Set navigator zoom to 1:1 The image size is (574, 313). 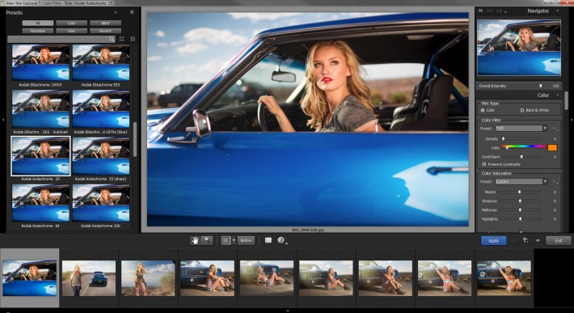489,11
